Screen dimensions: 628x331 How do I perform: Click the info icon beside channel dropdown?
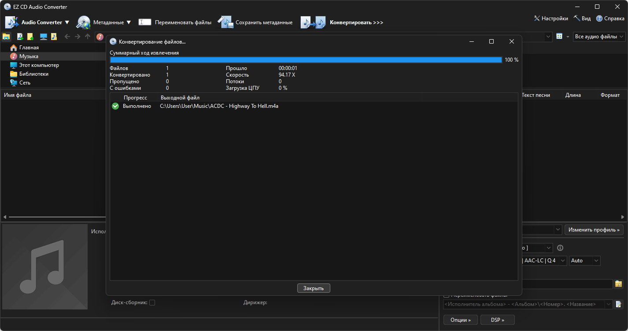pos(560,248)
